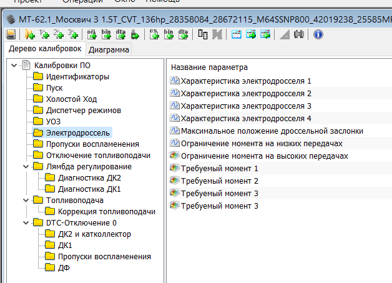Image resolution: width=392 pixels, height=283 pixels.
Task: Collapse the Топливоподача branch
Action: coord(25,201)
